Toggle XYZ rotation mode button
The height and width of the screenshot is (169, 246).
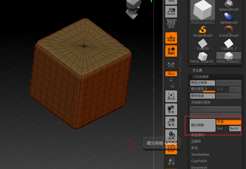pyautogui.click(x=171, y=74)
